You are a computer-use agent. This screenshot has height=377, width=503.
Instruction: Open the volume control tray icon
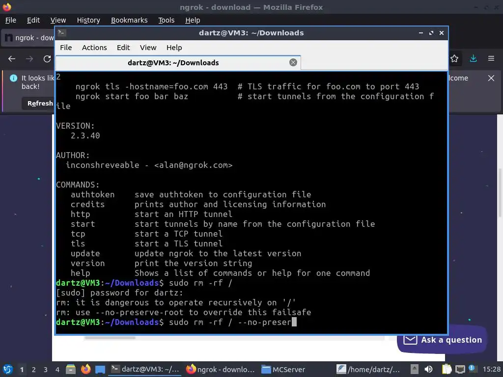point(428,369)
